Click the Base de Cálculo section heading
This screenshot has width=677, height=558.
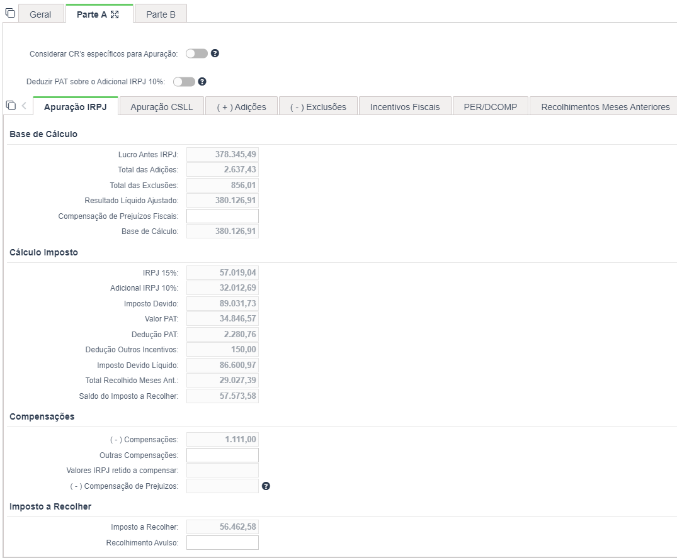point(43,134)
